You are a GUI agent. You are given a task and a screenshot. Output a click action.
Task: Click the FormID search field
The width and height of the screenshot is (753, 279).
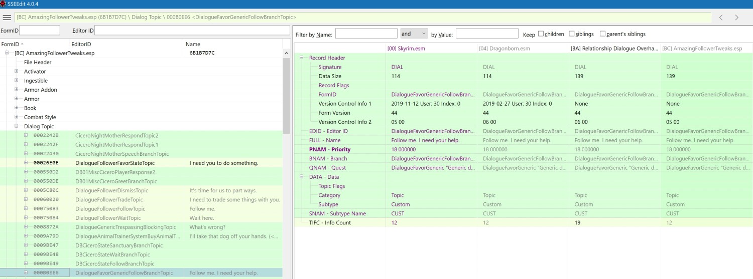click(x=40, y=31)
